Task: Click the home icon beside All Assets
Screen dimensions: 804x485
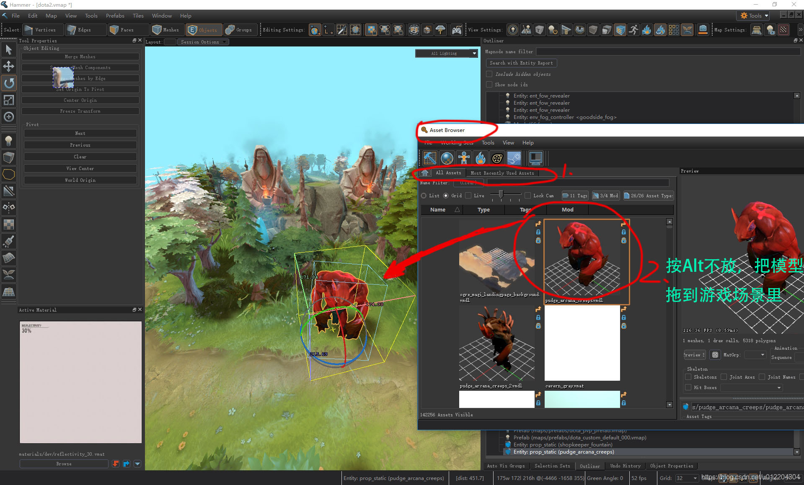Action: 425,173
